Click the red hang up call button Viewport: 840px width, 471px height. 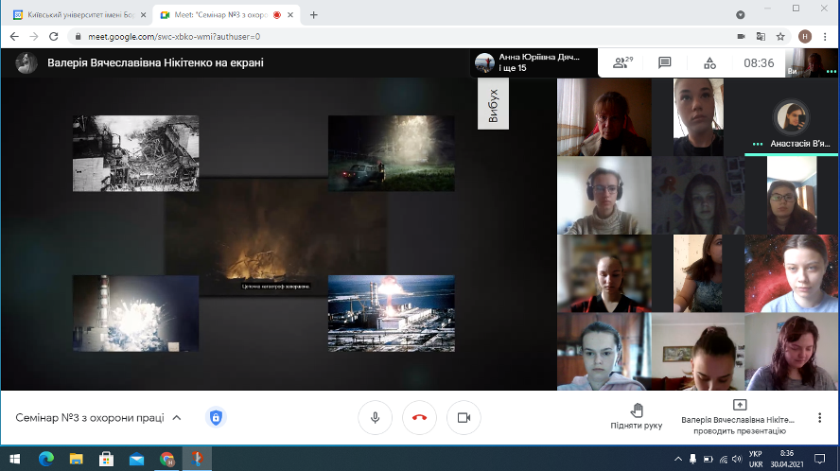coord(419,417)
